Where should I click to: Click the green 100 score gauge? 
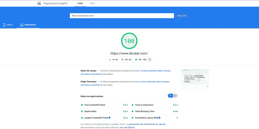[129, 41]
